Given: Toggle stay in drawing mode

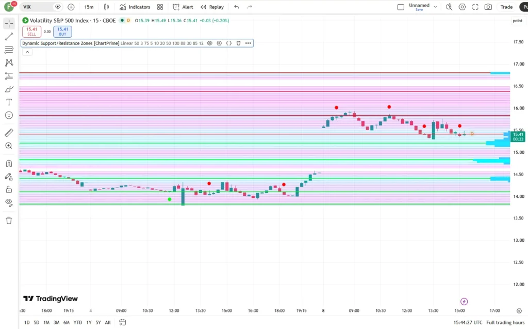Looking at the screenshot, I should pos(9,177).
